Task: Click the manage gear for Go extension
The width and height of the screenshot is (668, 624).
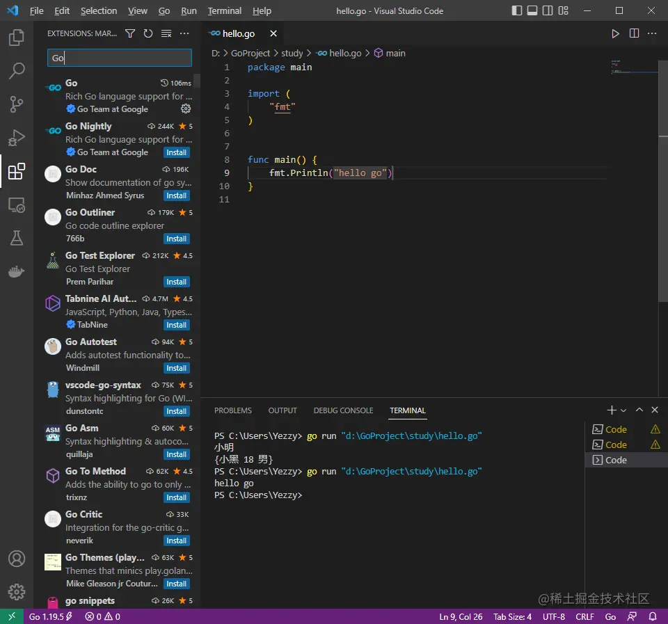Action: 186,109
